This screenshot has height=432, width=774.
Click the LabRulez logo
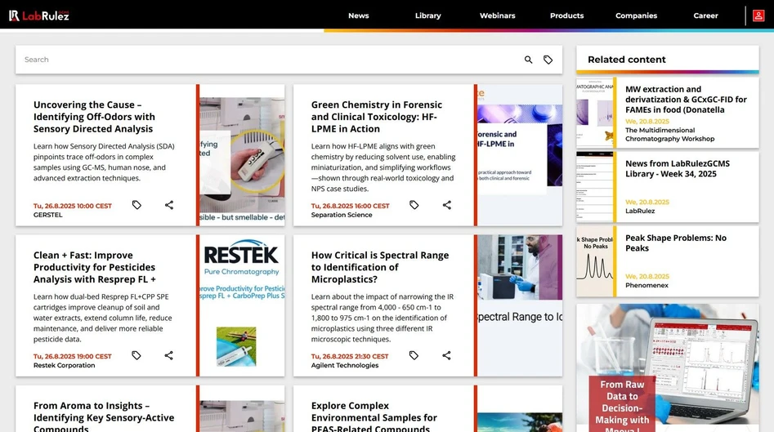39,16
